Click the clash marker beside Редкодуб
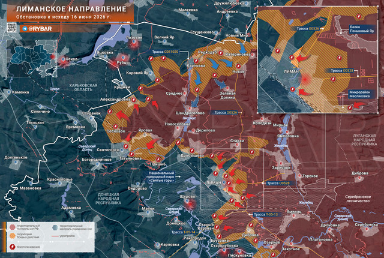Image resolution: width=384 pixels, height=258 pixels. click(x=220, y=53)
